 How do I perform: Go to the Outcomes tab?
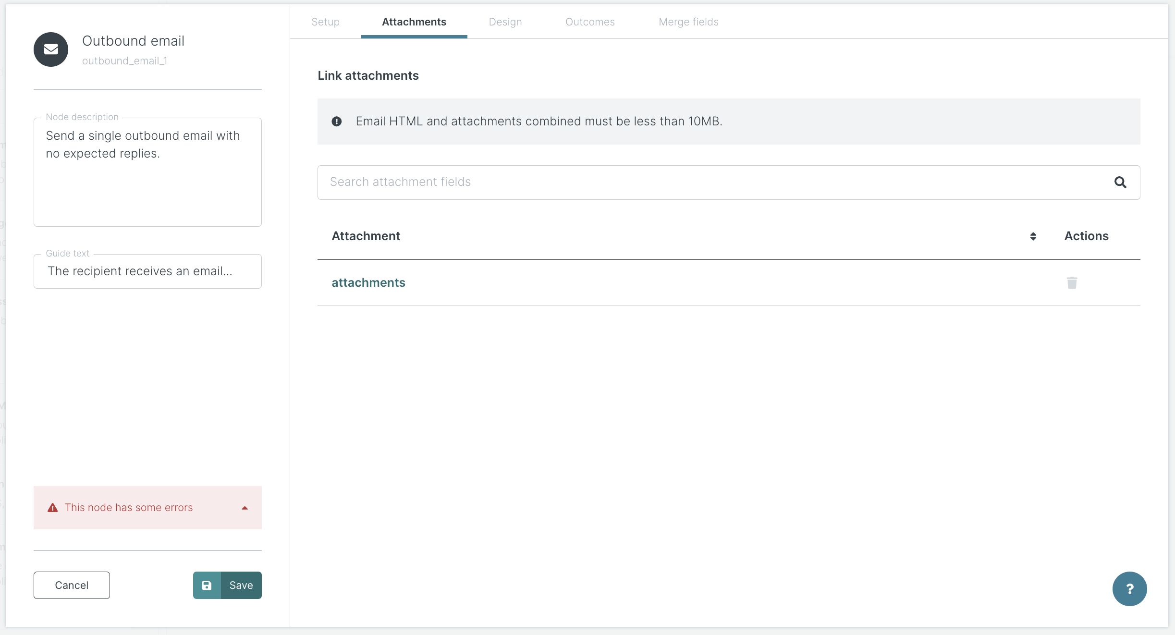tap(590, 22)
